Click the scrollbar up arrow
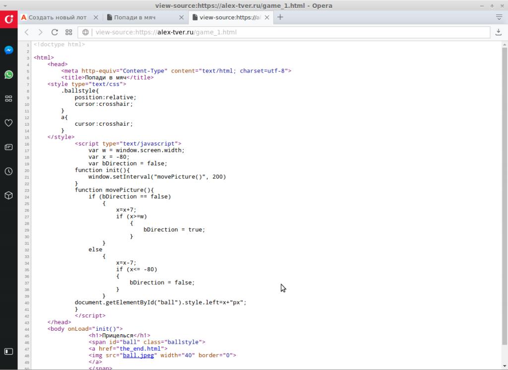This screenshot has height=370, width=508. pos(505,44)
